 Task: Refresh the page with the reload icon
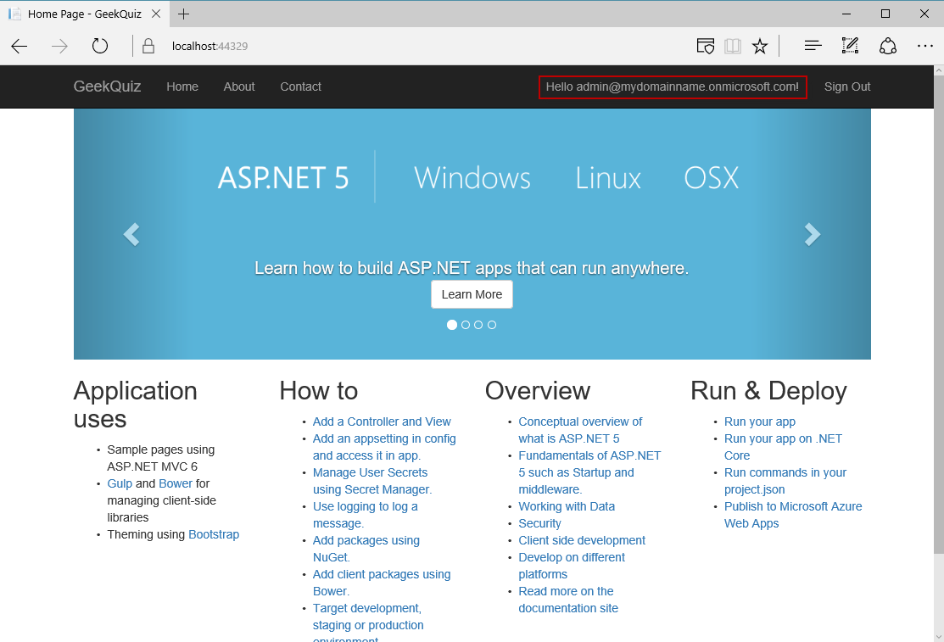coord(100,47)
